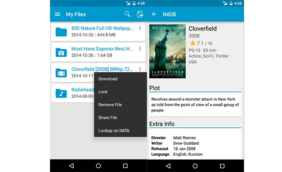Open the 850 Nature Full HD Wallpap folder icon
The image size is (282, 172).
(61, 32)
